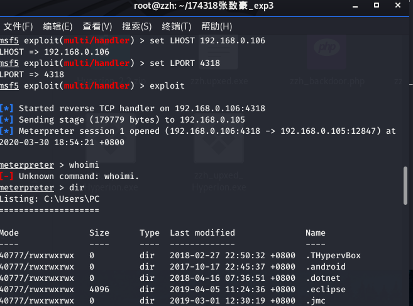
Task: Minimize the terminal window
Action: pos(355,6)
